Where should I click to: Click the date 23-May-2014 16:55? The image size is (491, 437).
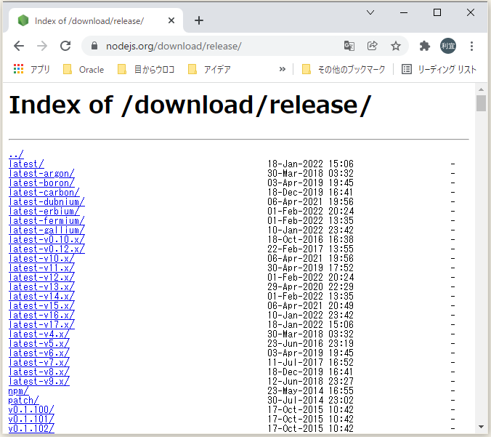[310, 390]
